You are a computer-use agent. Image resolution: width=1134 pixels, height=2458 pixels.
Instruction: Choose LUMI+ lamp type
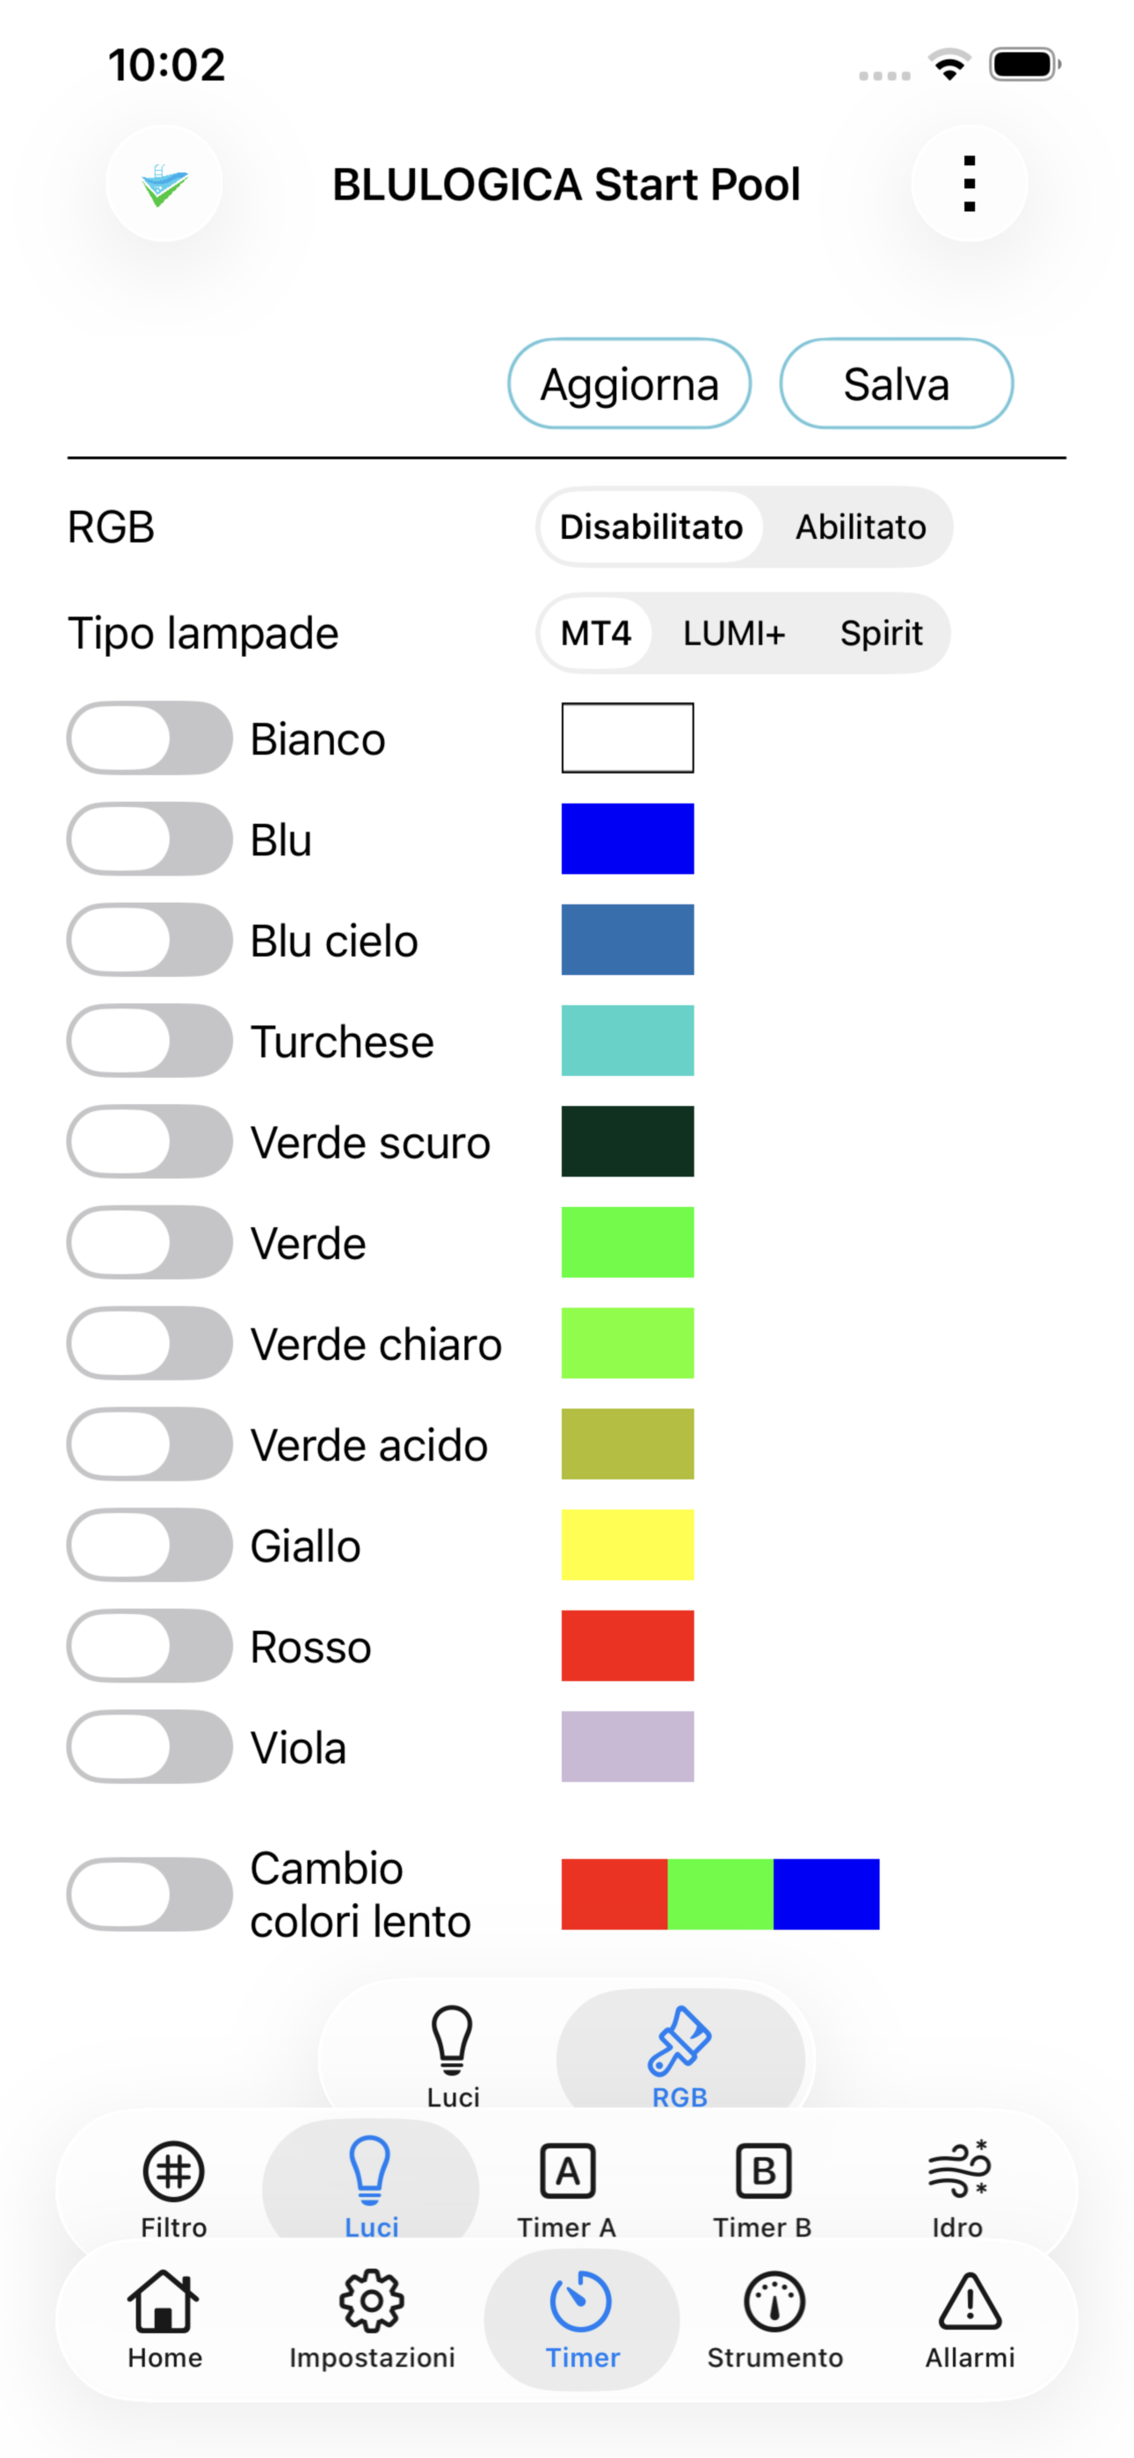click(x=734, y=633)
